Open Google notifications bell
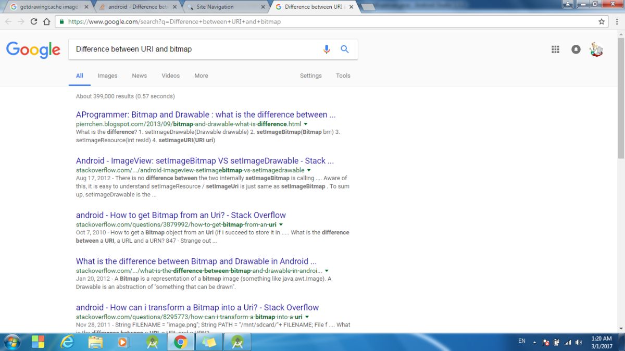The image size is (625, 351). point(576,49)
